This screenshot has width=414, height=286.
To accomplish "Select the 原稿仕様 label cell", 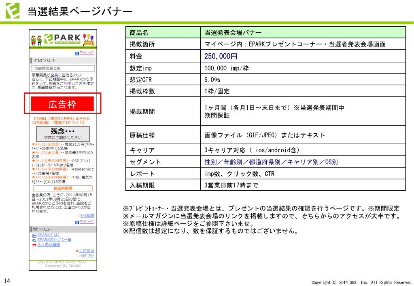I will click(x=163, y=135).
